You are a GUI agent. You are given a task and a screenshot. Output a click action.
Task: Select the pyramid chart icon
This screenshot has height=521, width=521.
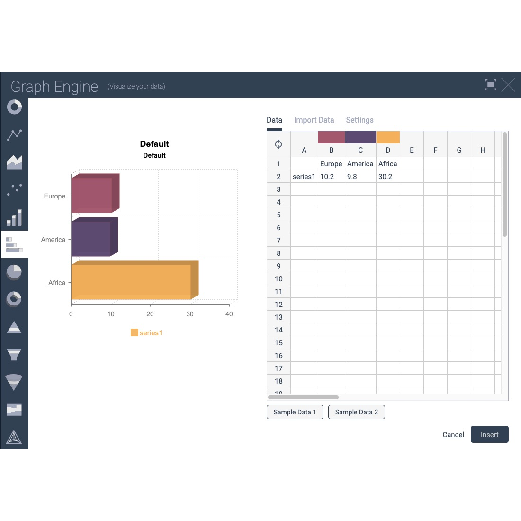click(x=14, y=327)
